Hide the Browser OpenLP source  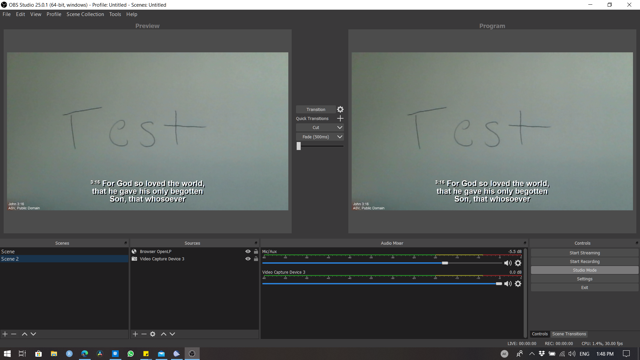[x=248, y=251]
